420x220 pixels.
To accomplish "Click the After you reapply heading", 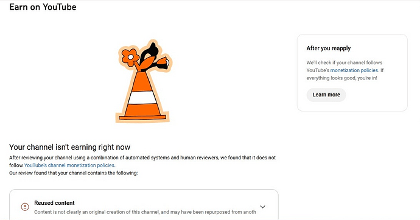I will tap(329, 48).
